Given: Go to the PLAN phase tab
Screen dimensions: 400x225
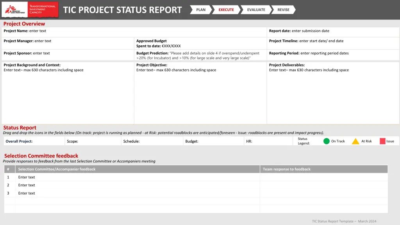Looking at the screenshot, I should click(x=201, y=10).
